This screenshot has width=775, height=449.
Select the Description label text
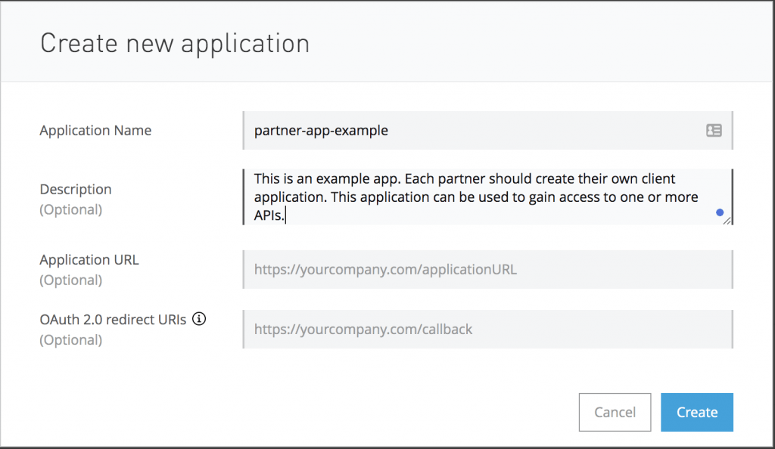pos(76,189)
